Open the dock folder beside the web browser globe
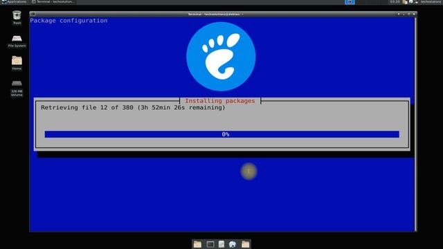 246,244
